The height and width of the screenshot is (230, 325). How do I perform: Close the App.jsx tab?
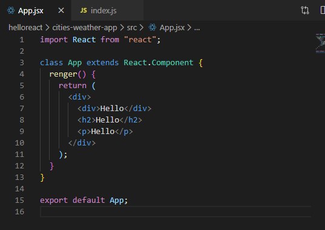coord(61,10)
